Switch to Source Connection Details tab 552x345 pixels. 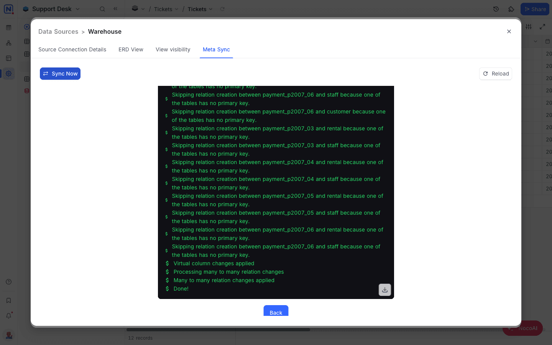72,49
